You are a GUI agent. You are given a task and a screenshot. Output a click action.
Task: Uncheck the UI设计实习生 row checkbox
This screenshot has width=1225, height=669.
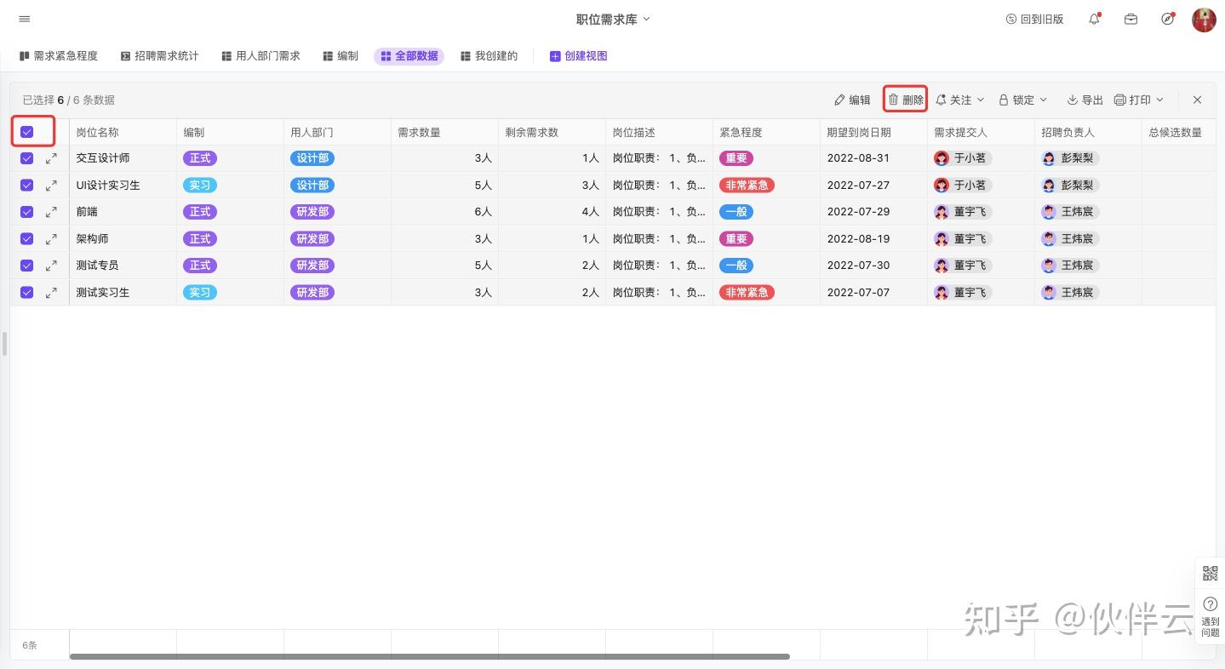tap(27, 185)
